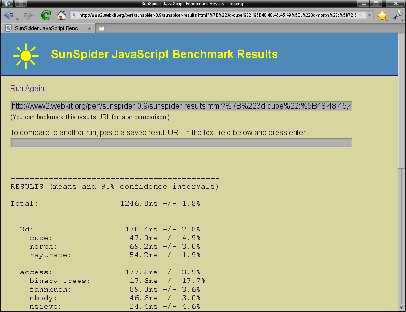Clear the address bar with x icon
The width and height of the screenshot is (406, 312).
coord(360,15)
